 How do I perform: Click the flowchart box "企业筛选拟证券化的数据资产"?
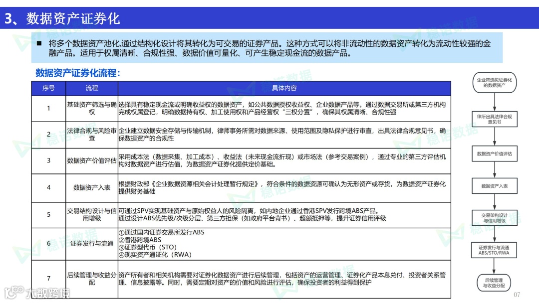point(494,82)
